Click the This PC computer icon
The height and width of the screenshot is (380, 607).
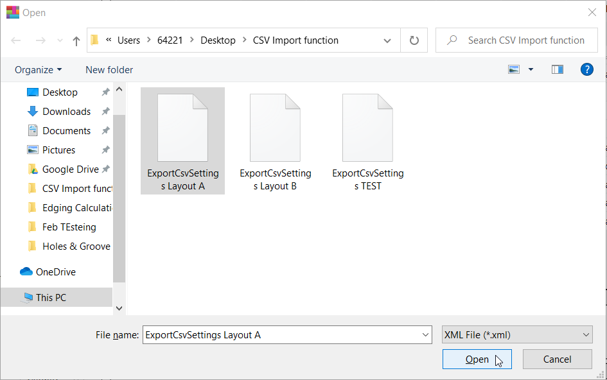[28, 298]
